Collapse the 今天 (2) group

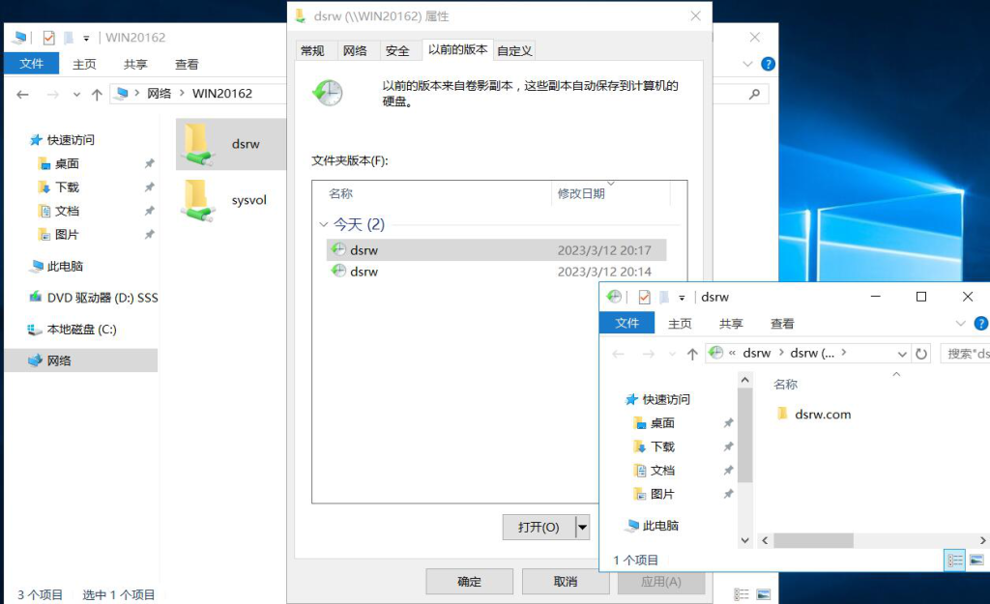coord(323,224)
